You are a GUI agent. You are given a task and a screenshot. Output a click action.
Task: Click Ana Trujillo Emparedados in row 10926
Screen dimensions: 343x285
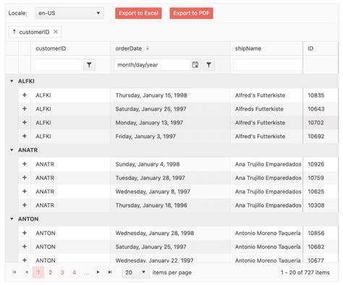point(268,164)
